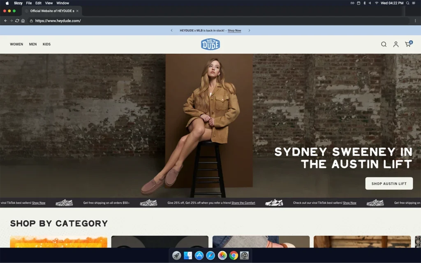Image resolution: width=421 pixels, height=263 pixels.
Task: Show next announcement with right chevron
Action: (x=249, y=30)
